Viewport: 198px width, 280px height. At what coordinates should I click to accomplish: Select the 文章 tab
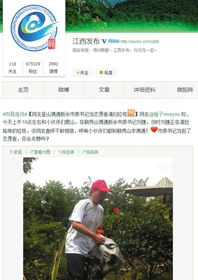click(x=104, y=90)
